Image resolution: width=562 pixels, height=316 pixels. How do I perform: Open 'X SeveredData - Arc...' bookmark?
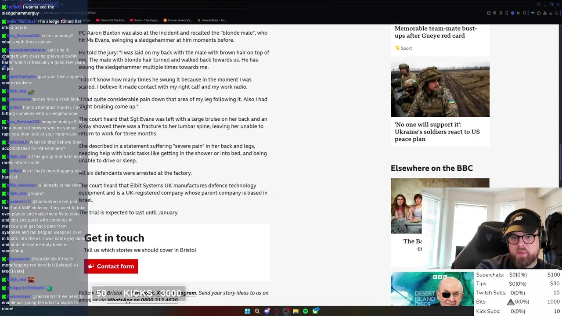pyautogui.click(x=212, y=20)
